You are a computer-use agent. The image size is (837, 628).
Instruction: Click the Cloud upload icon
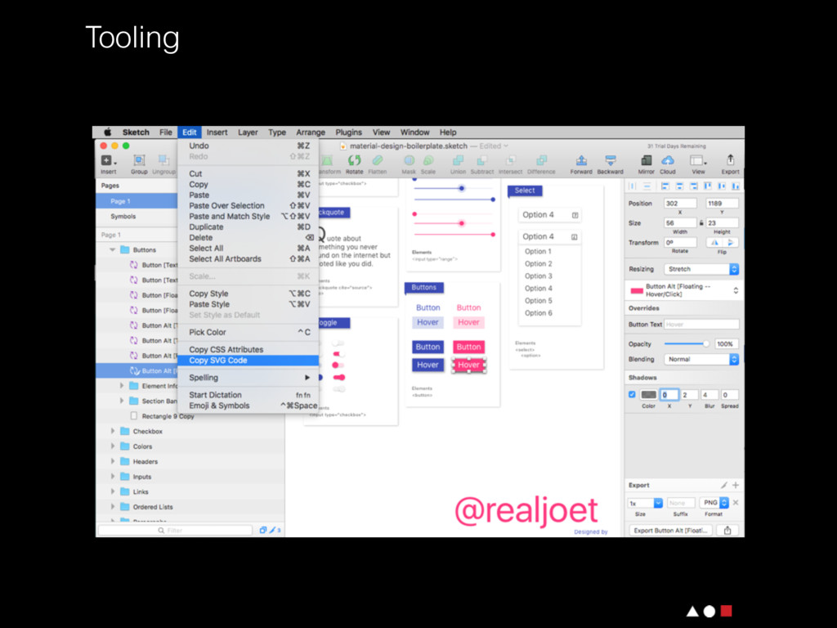point(668,160)
